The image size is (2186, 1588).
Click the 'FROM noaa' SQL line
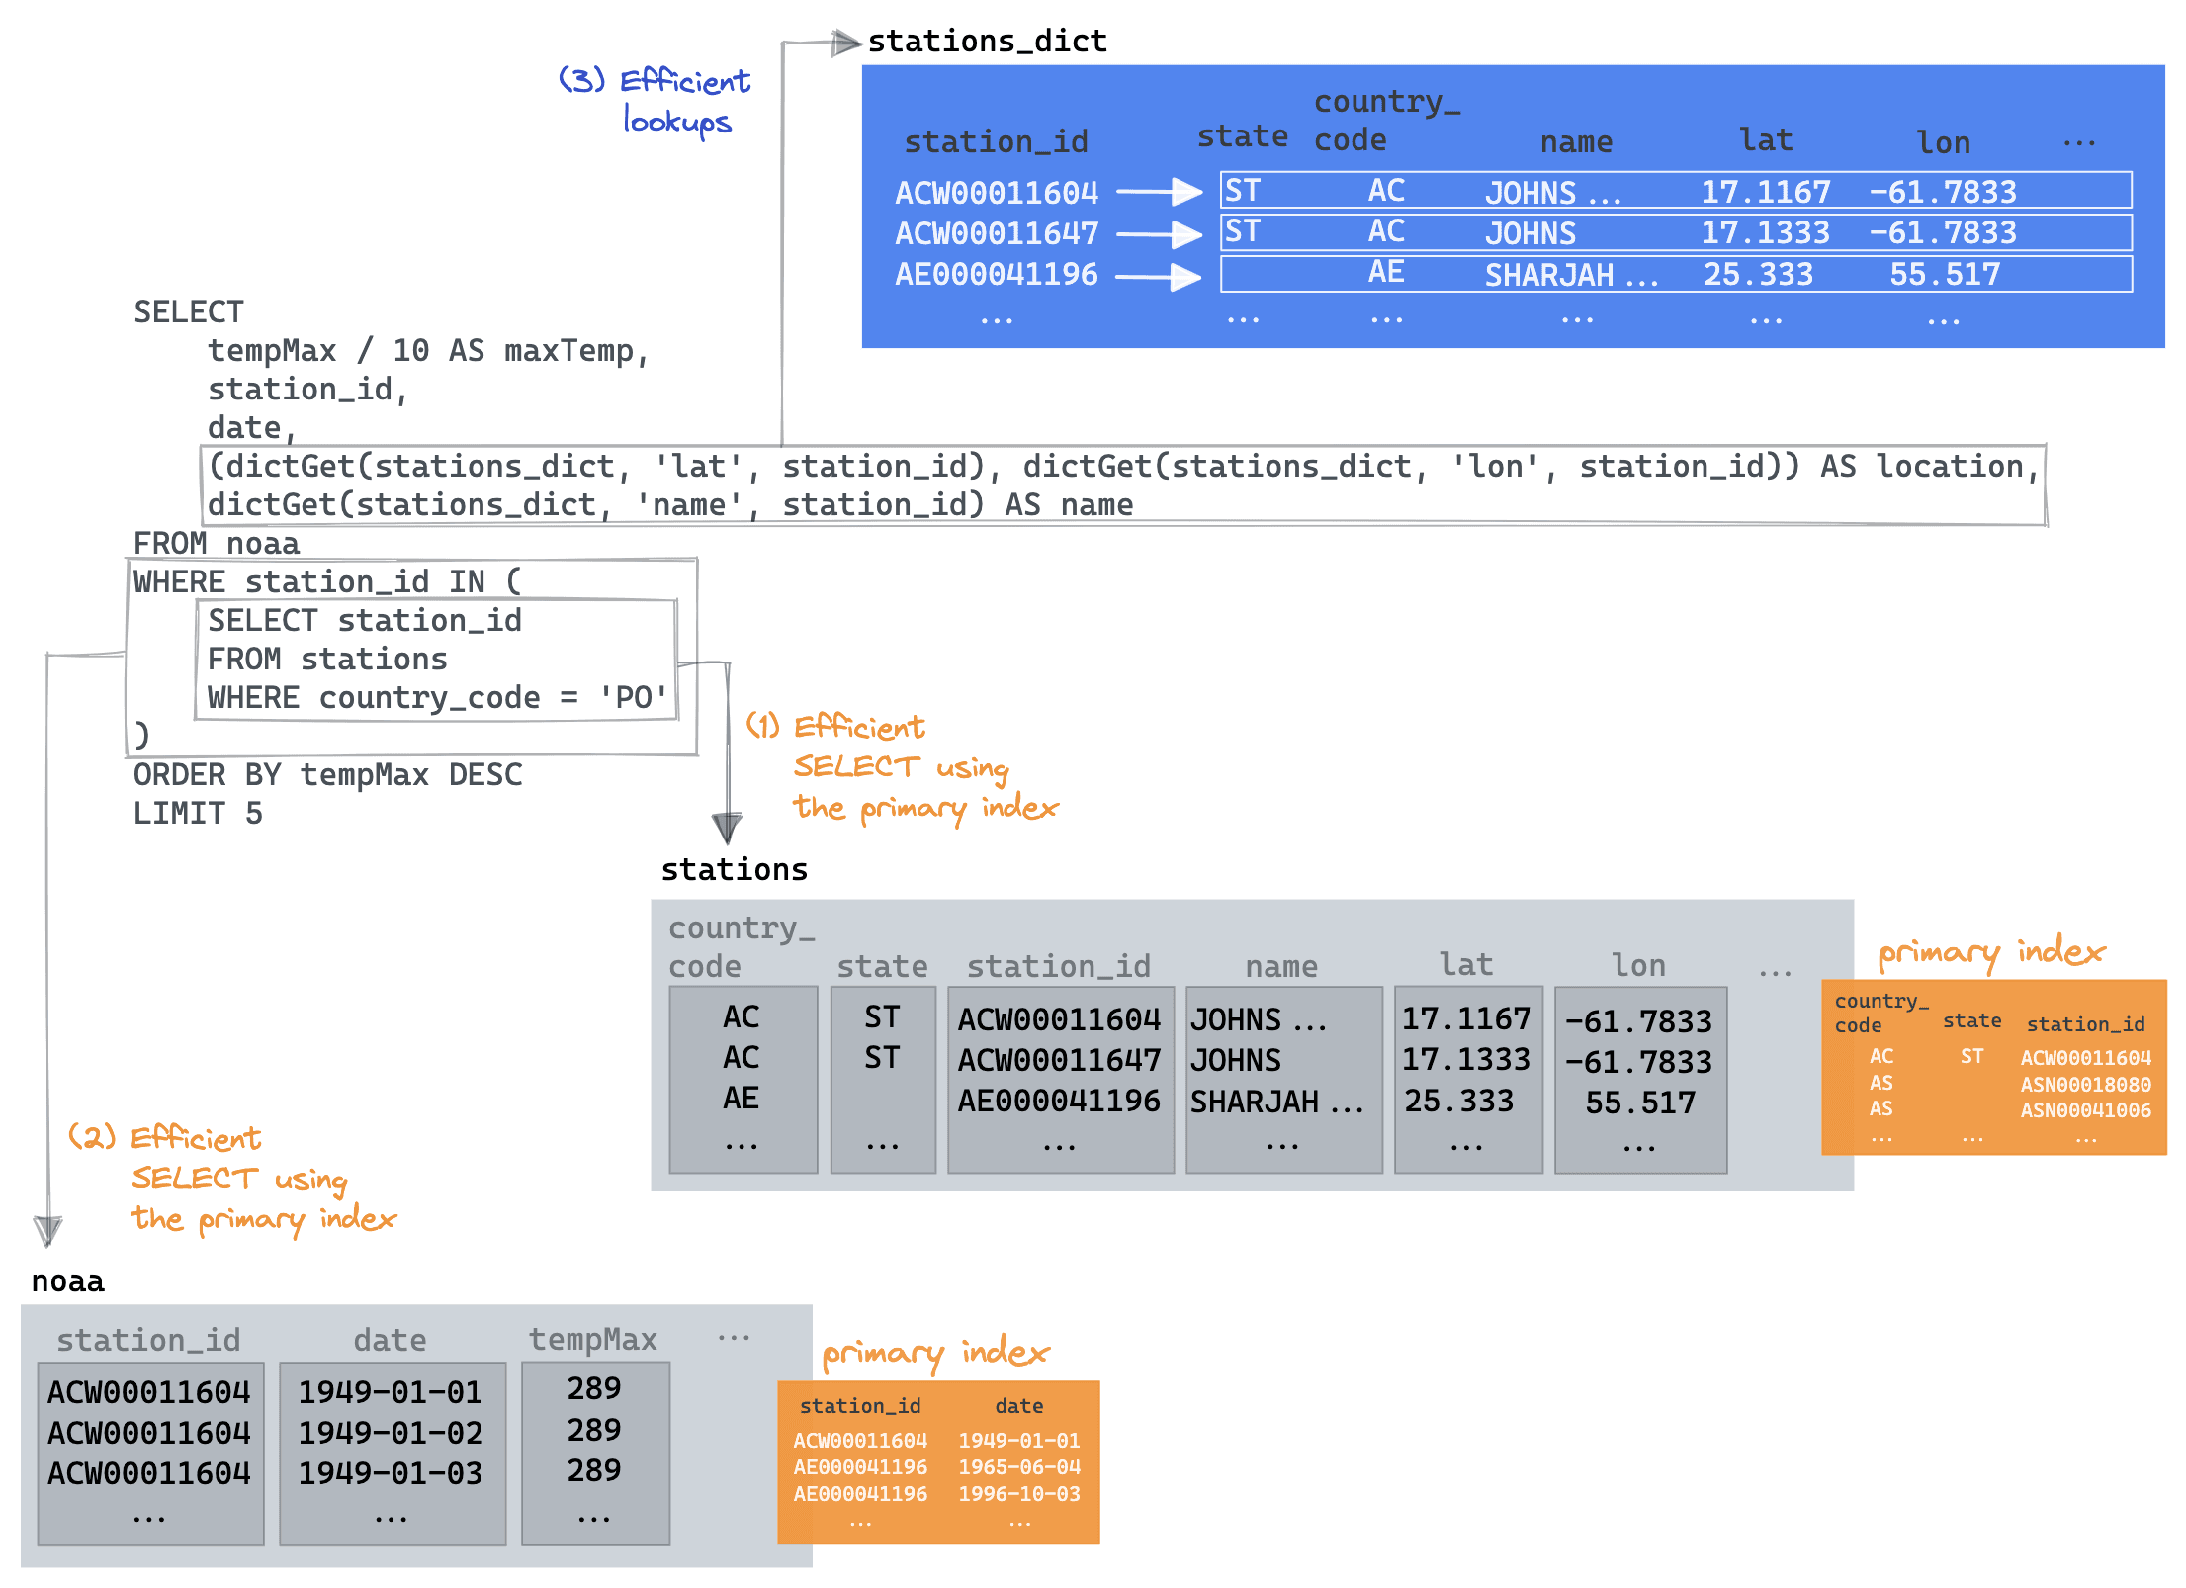216,544
